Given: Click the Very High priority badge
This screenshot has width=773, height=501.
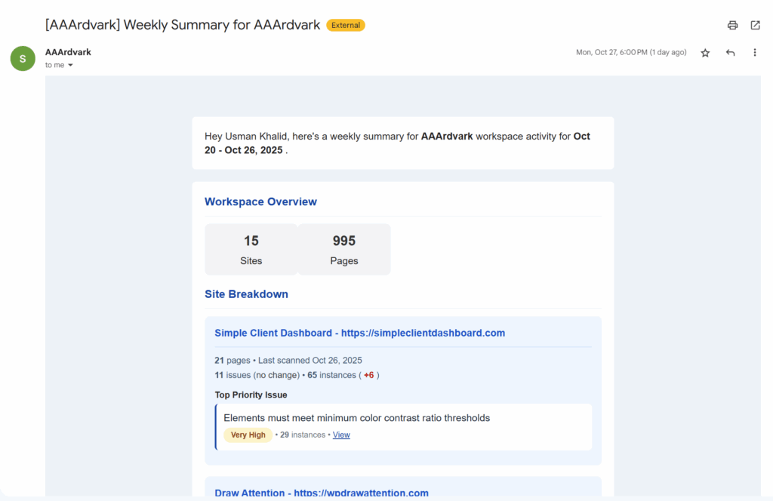Looking at the screenshot, I should 248,435.
